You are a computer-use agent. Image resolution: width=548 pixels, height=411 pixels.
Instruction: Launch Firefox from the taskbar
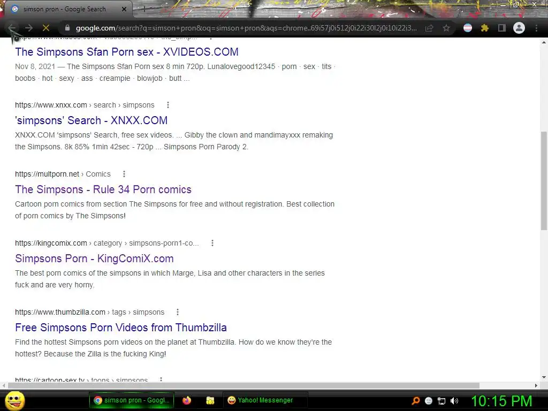(187, 400)
